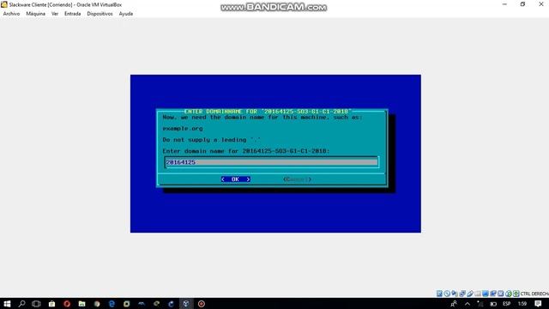Open the clock showing 1:59
Image resolution: width=549 pixels, height=309 pixels.
pos(522,304)
